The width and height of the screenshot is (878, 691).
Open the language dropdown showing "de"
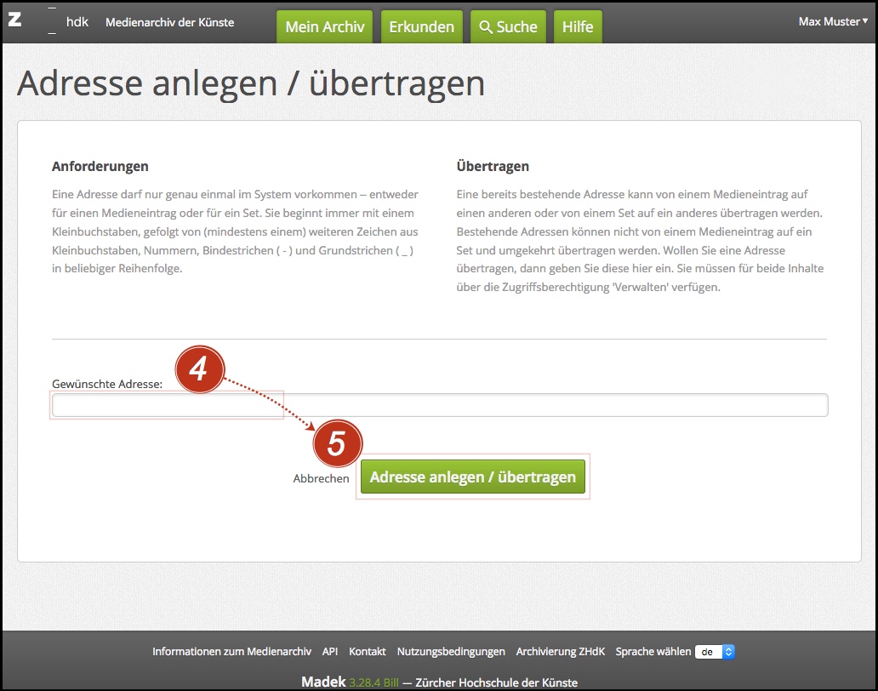715,652
